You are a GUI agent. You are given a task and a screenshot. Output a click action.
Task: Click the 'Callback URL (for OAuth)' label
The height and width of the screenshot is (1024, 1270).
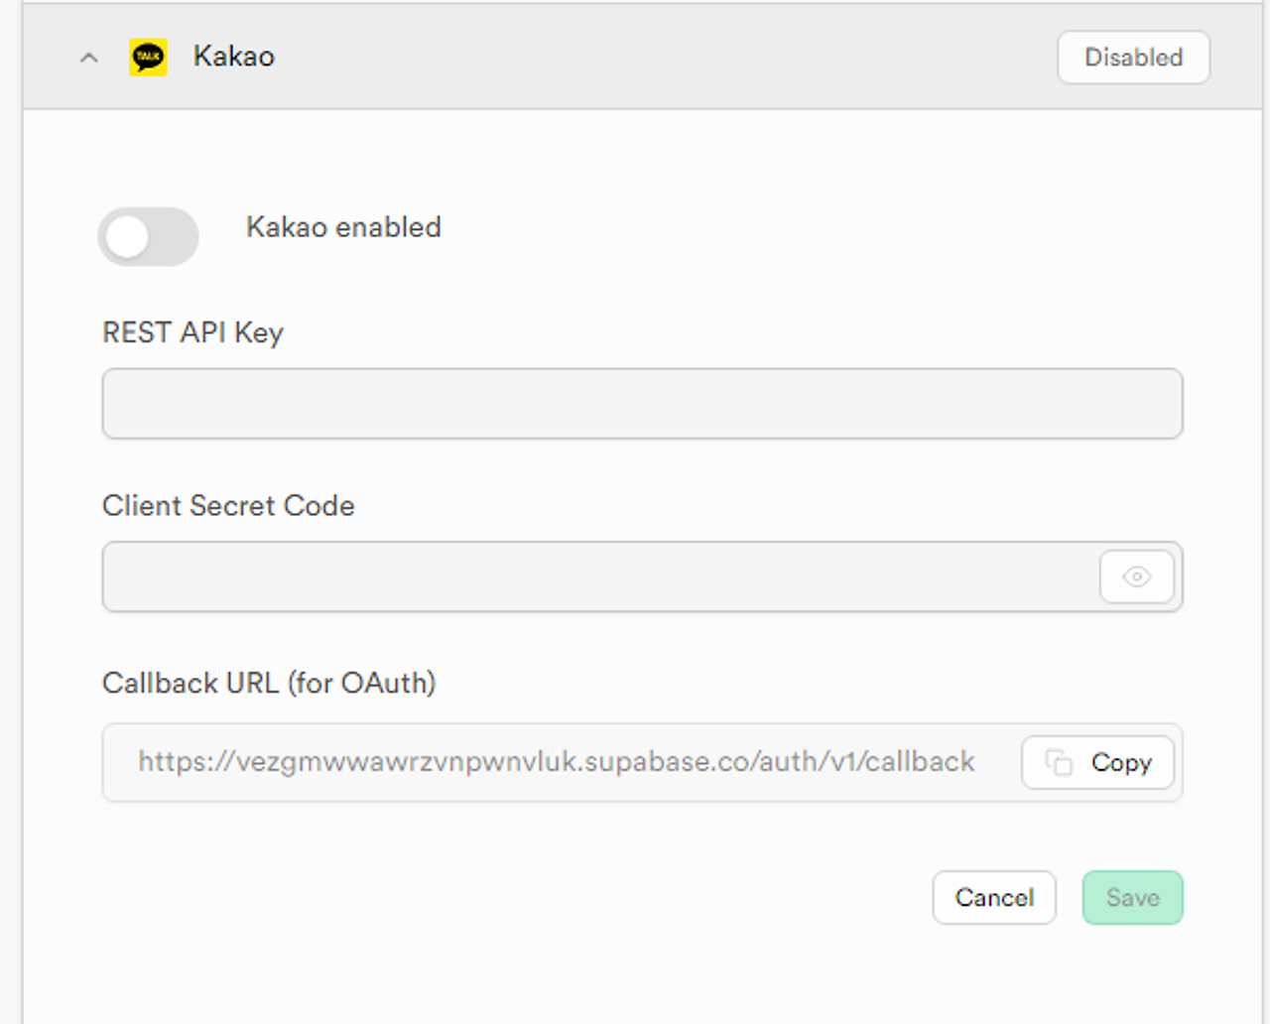pyautogui.click(x=269, y=684)
